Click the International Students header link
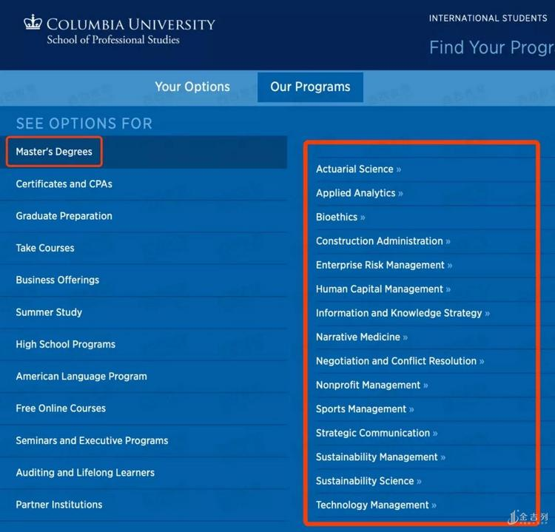This screenshot has width=555, height=532. click(x=488, y=18)
